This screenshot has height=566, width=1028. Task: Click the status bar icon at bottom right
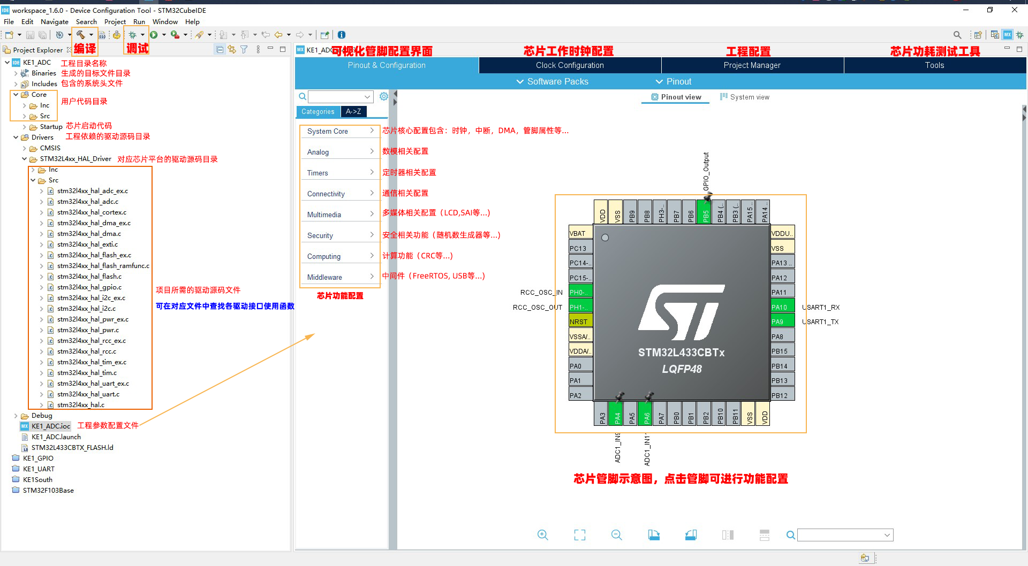865,558
